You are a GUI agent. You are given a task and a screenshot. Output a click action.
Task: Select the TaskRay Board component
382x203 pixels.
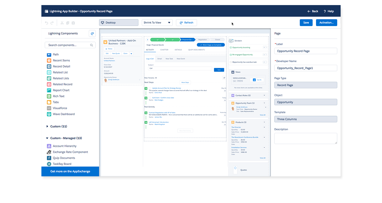tap(62, 164)
